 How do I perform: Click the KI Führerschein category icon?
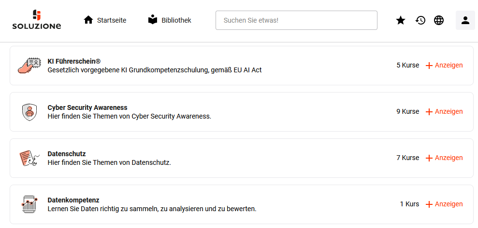pyautogui.click(x=29, y=66)
